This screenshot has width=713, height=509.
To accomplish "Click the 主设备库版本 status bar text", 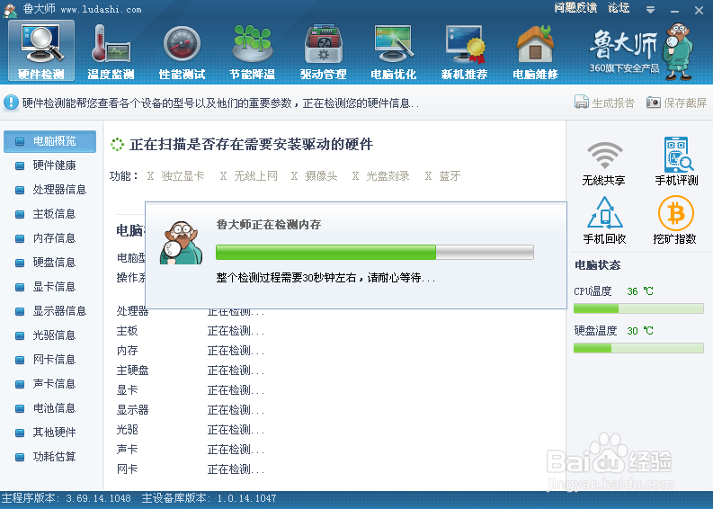I will pos(209,498).
